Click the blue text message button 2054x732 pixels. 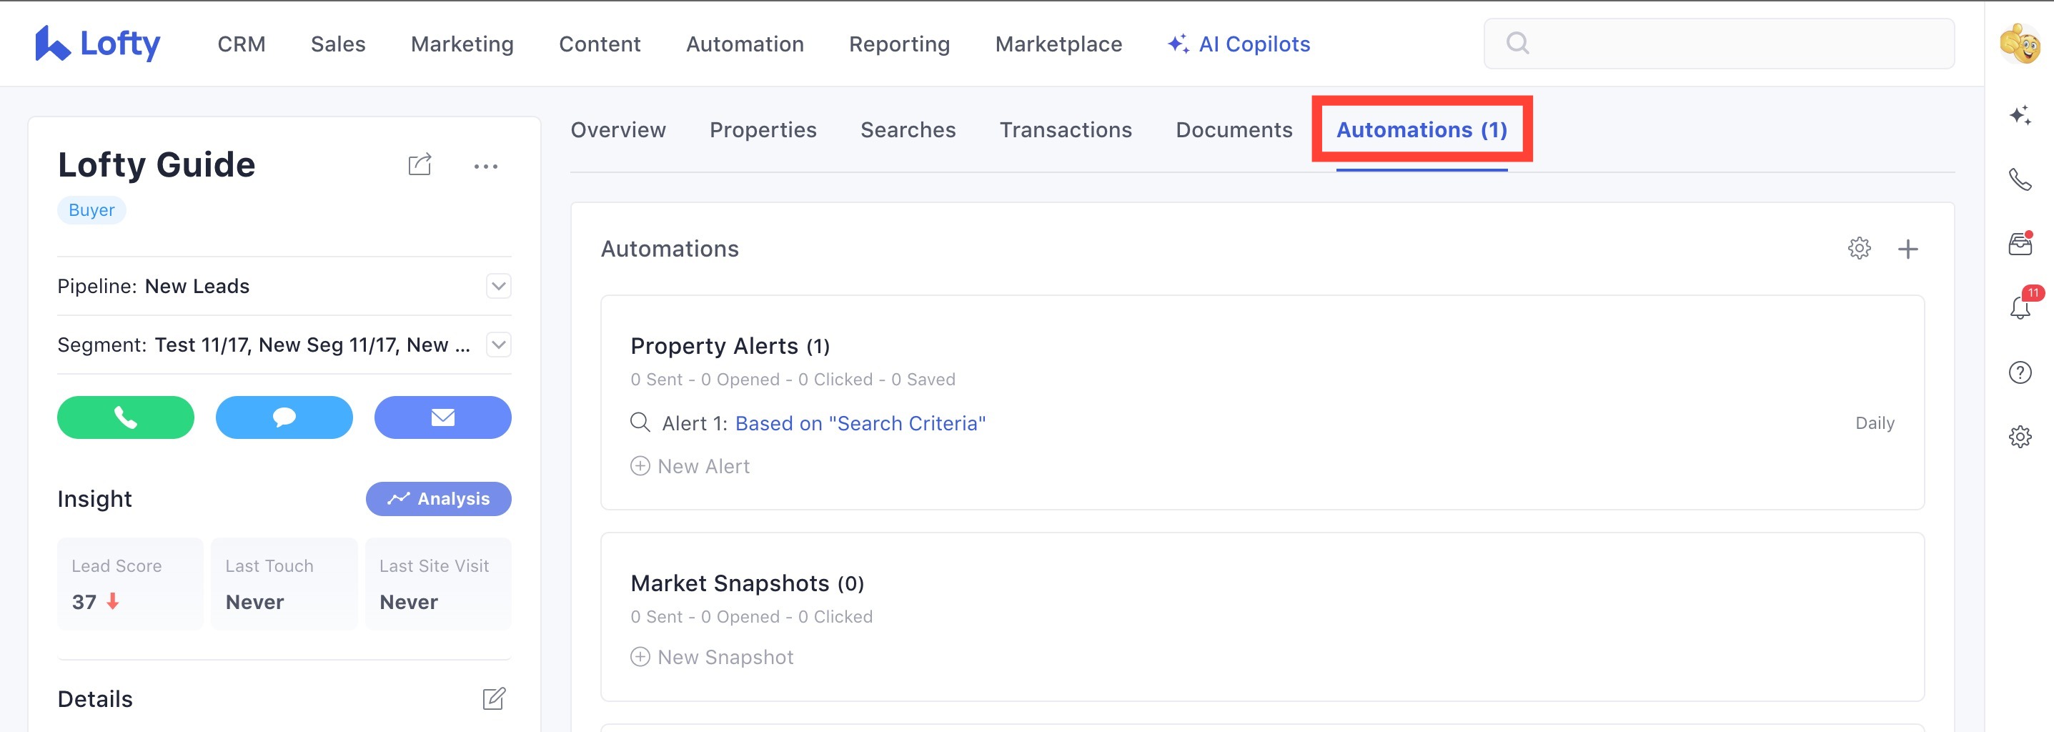click(284, 417)
